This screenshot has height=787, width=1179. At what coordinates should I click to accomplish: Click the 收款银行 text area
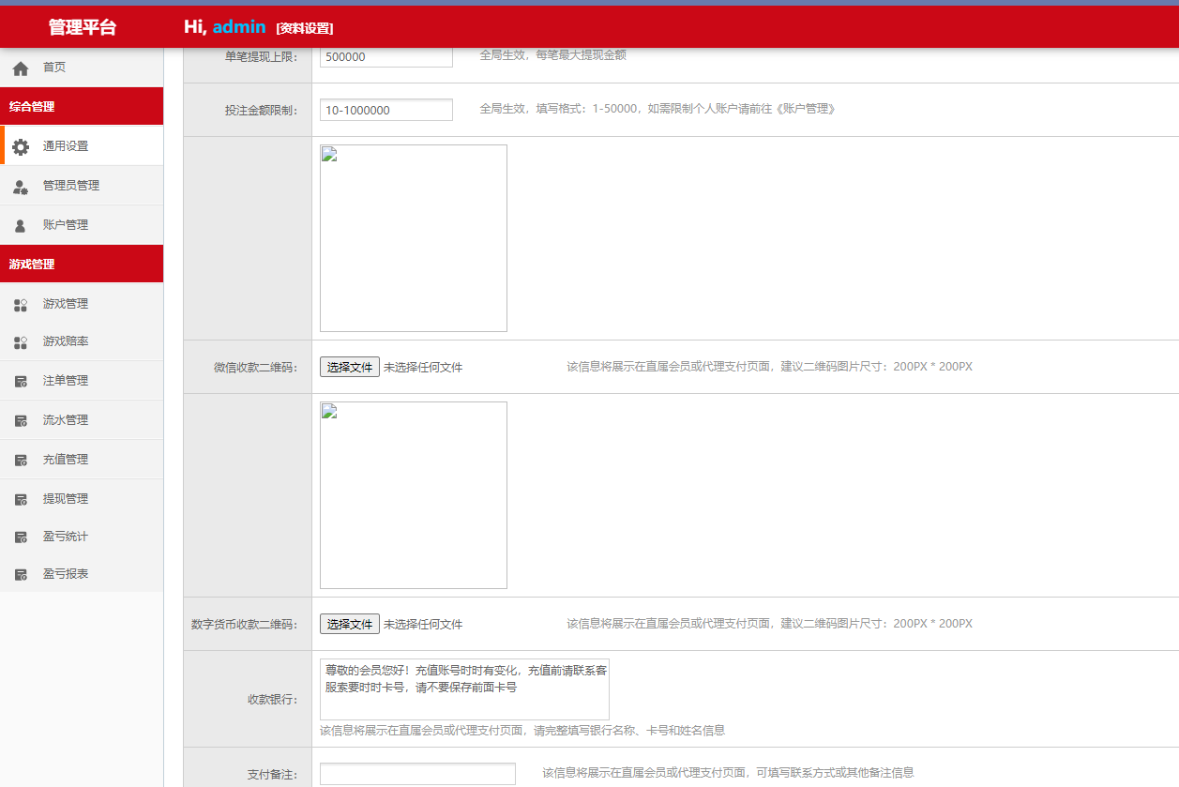coord(464,689)
